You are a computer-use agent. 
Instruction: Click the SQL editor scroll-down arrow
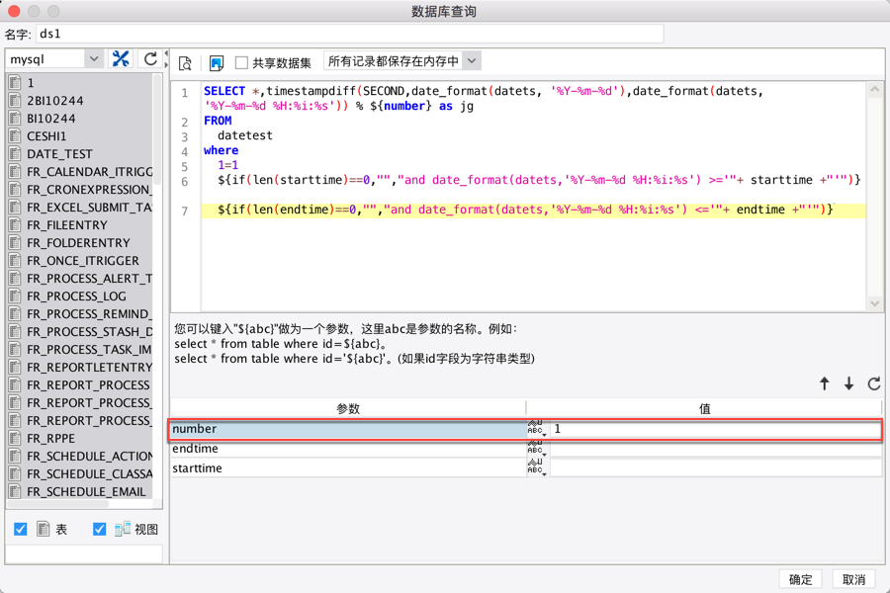875,303
